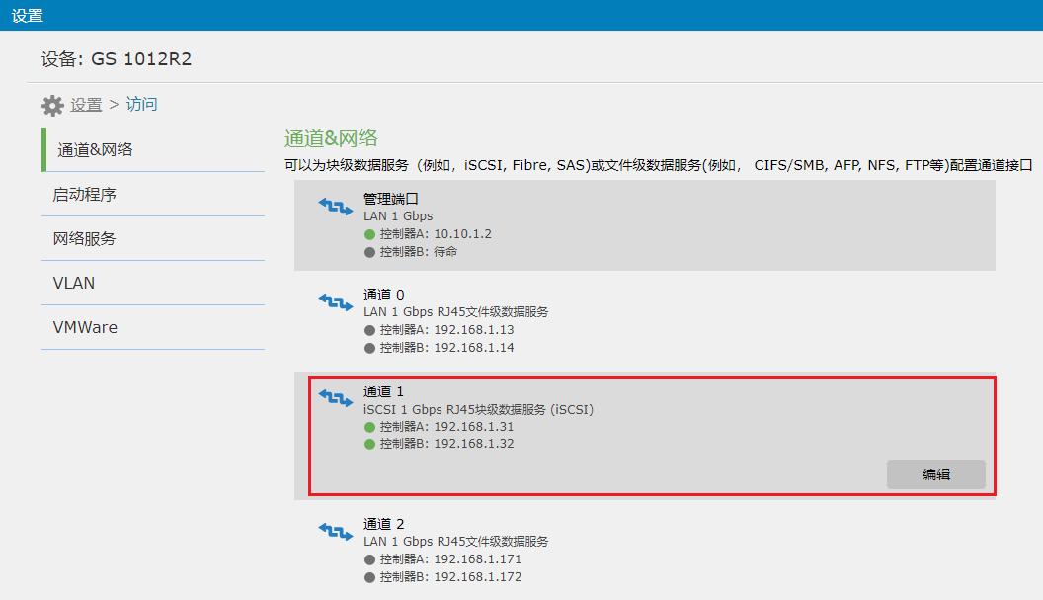Open the 启动程序 sidebar item
Image resolution: width=1043 pixels, height=600 pixels.
coord(85,195)
